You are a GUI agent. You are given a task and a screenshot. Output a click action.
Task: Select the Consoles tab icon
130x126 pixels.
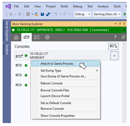[x=27, y=37]
